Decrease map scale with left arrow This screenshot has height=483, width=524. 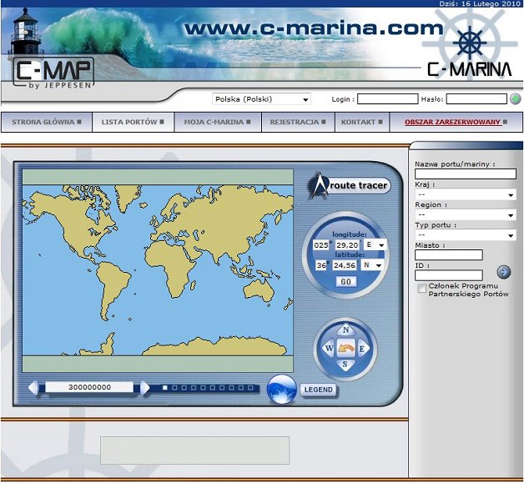point(33,388)
